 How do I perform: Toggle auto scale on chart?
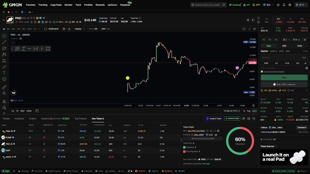254,111
